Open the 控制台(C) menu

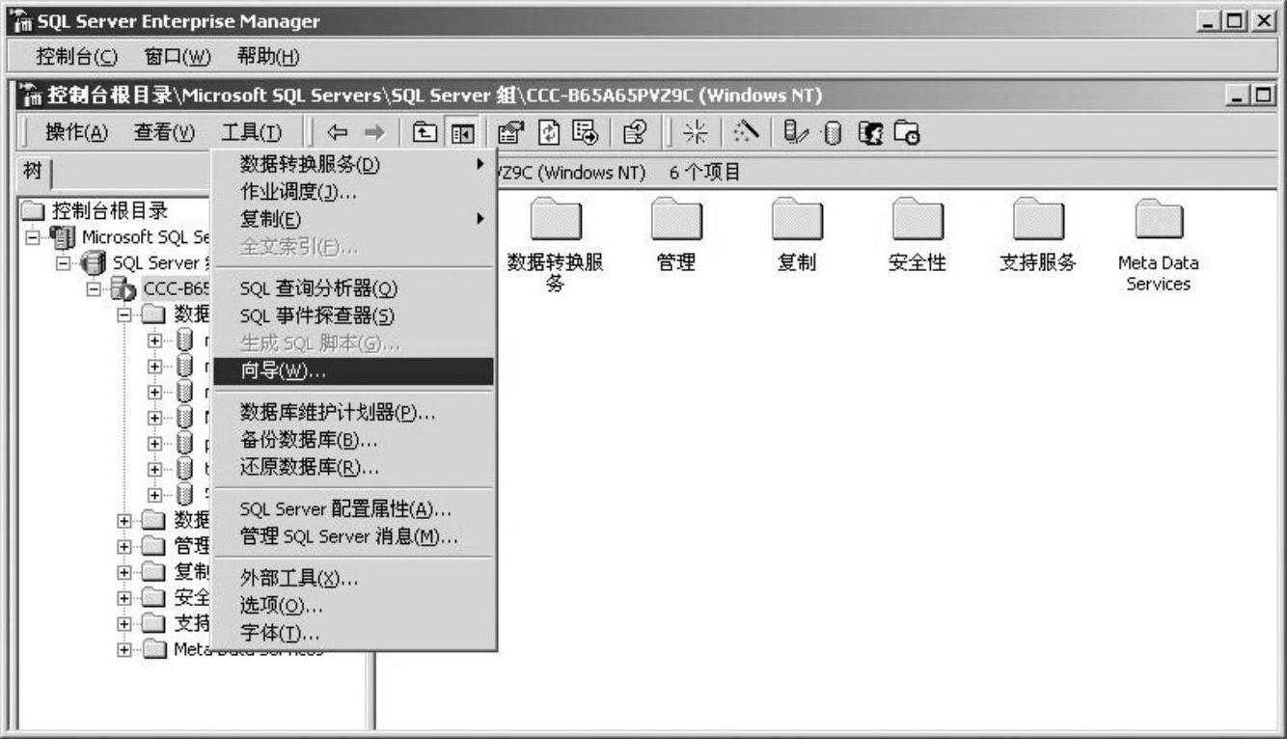pyautogui.click(x=77, y=57)
